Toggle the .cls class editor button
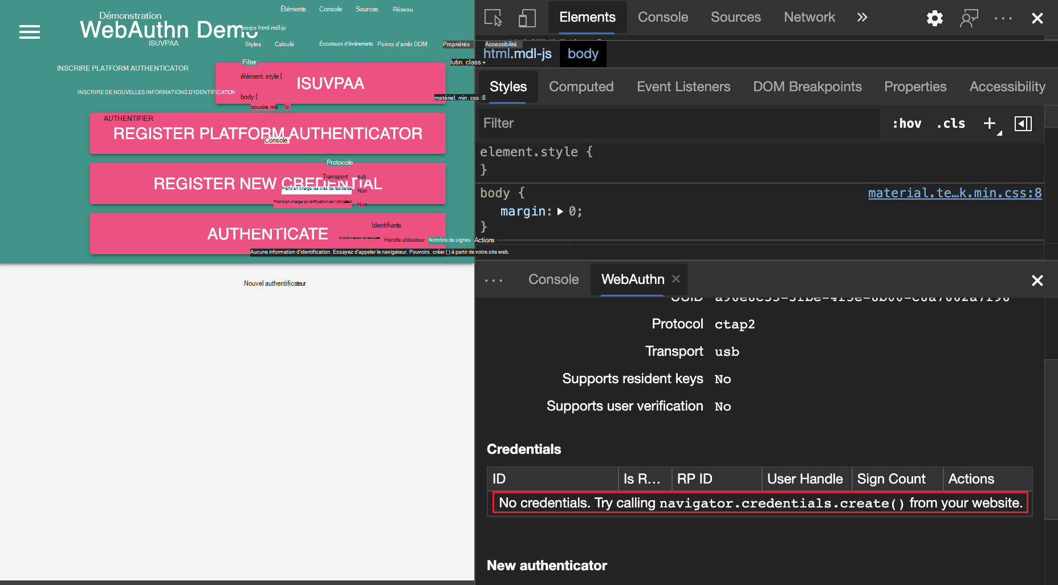Viewport: 1058px width, 585px height. coord(951,123)
